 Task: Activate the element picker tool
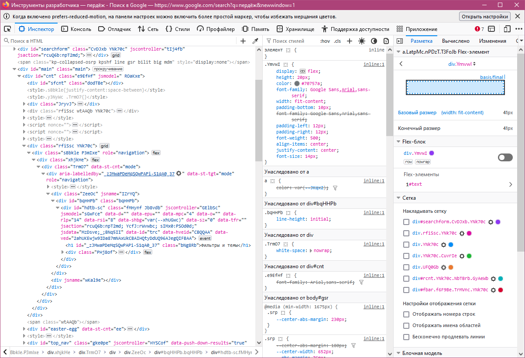click(7, 29)
